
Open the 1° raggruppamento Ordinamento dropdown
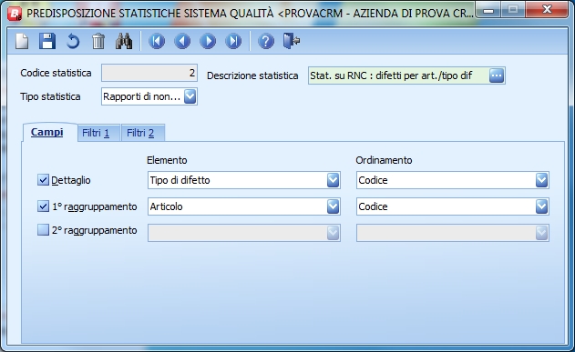(x=541, y=206)
